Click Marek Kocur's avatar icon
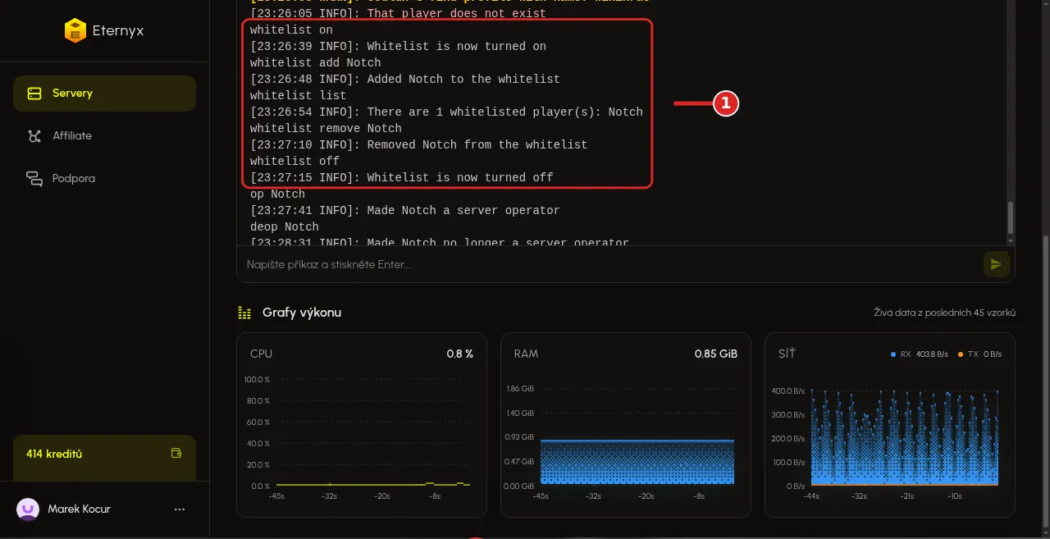This screenshot has width=1050, height=539. [28, 509]
